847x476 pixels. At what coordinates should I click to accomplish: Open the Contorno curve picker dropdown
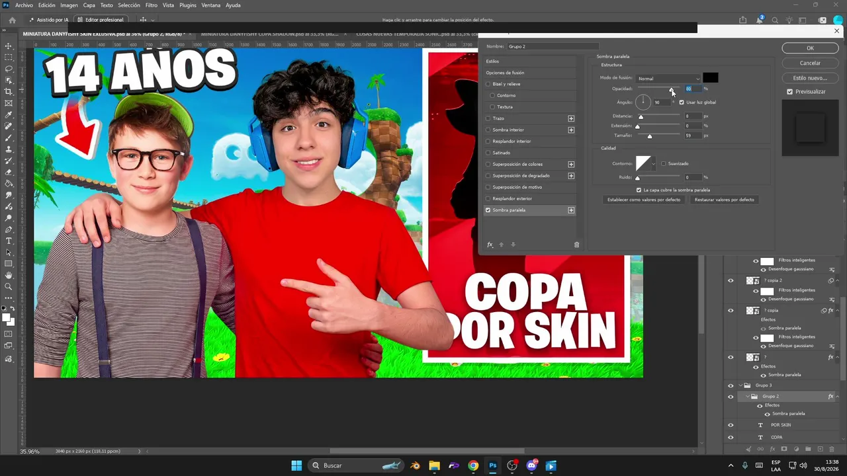point(654,163)
